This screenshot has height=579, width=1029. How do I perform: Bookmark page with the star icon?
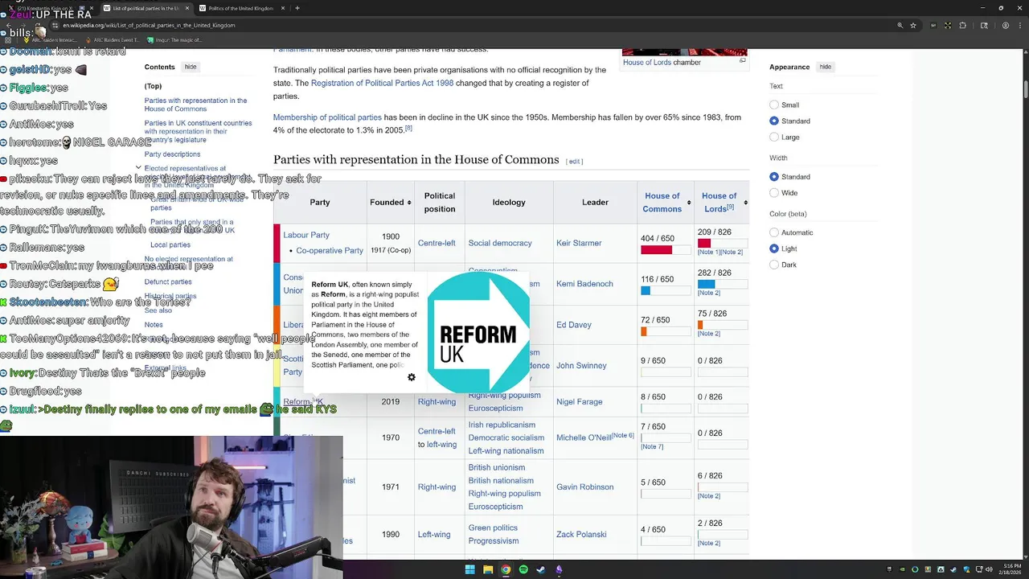913,25
